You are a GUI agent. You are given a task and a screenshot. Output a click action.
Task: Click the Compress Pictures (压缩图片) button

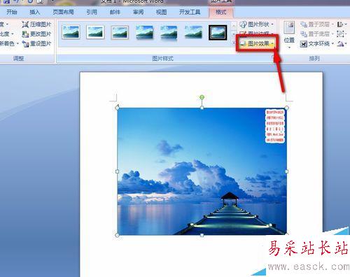pos(36,24)
